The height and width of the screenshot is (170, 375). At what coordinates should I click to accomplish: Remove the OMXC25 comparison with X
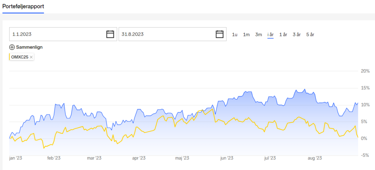click(x=31, y=57)
